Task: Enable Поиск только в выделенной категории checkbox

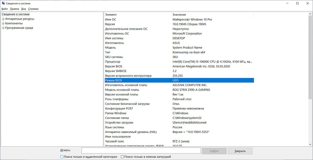Action: click(x=62, y=157)
